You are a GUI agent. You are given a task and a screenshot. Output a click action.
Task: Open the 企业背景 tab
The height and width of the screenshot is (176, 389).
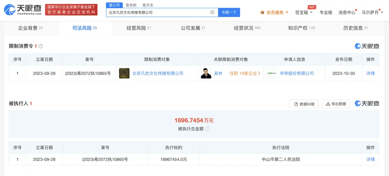[x=30, y=28]
